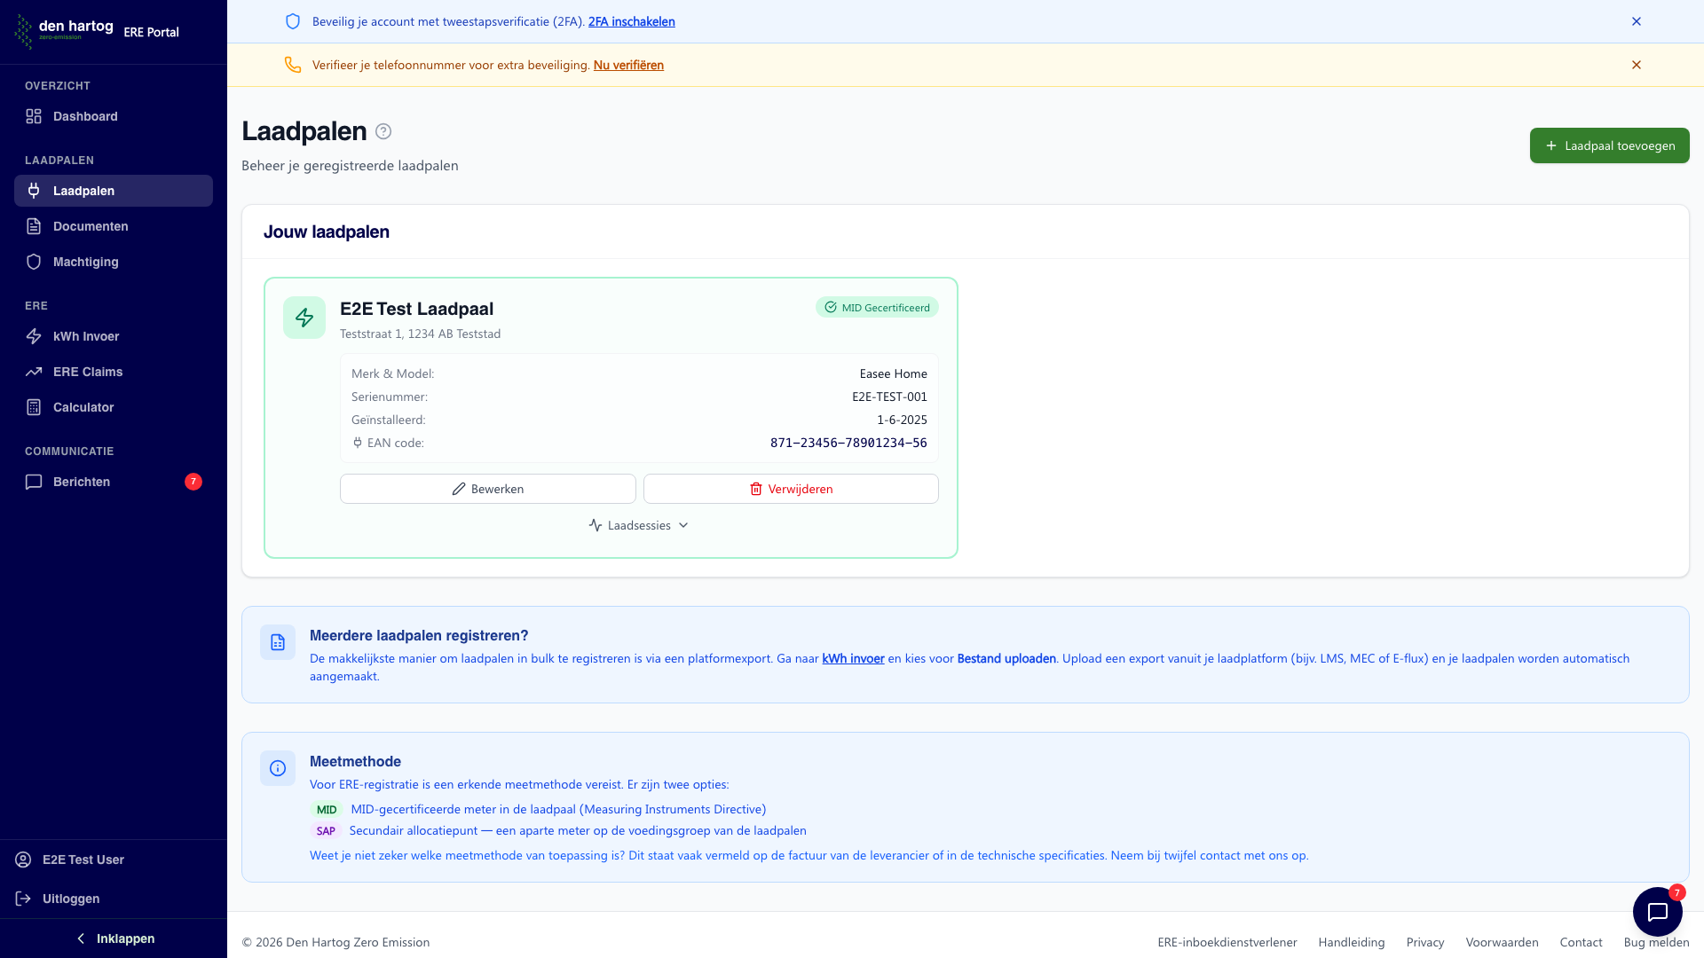
Task: Open the chat bubble widget
Action: click(x=1657, y=911)
